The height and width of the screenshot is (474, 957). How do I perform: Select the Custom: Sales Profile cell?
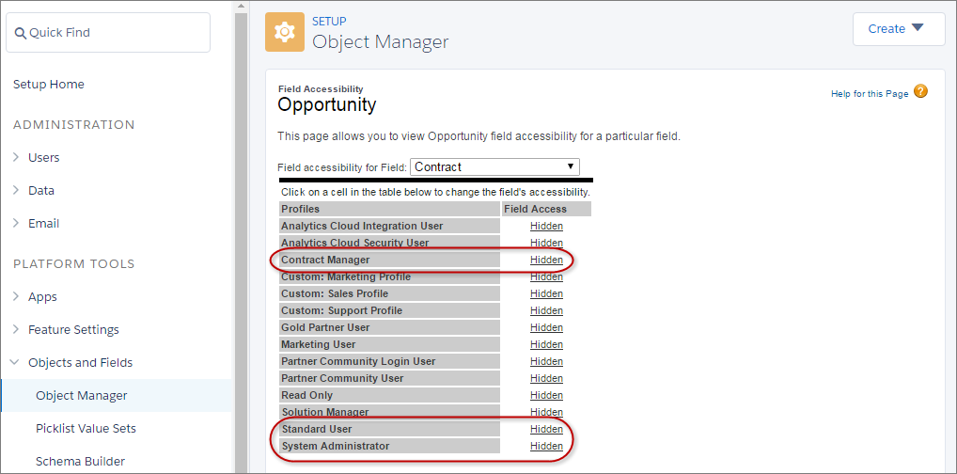(389, 293)
